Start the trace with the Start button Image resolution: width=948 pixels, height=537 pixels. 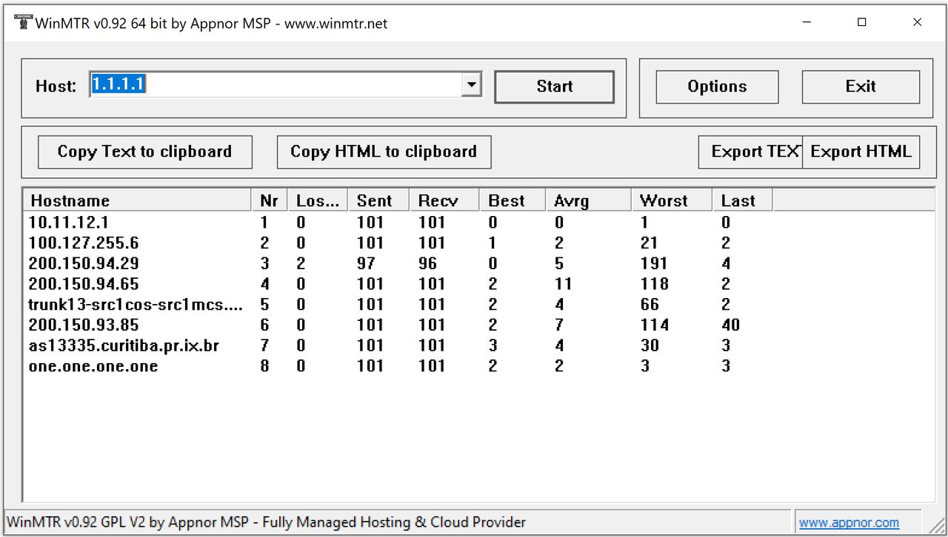pyautogui.click(x=555, y=87)
